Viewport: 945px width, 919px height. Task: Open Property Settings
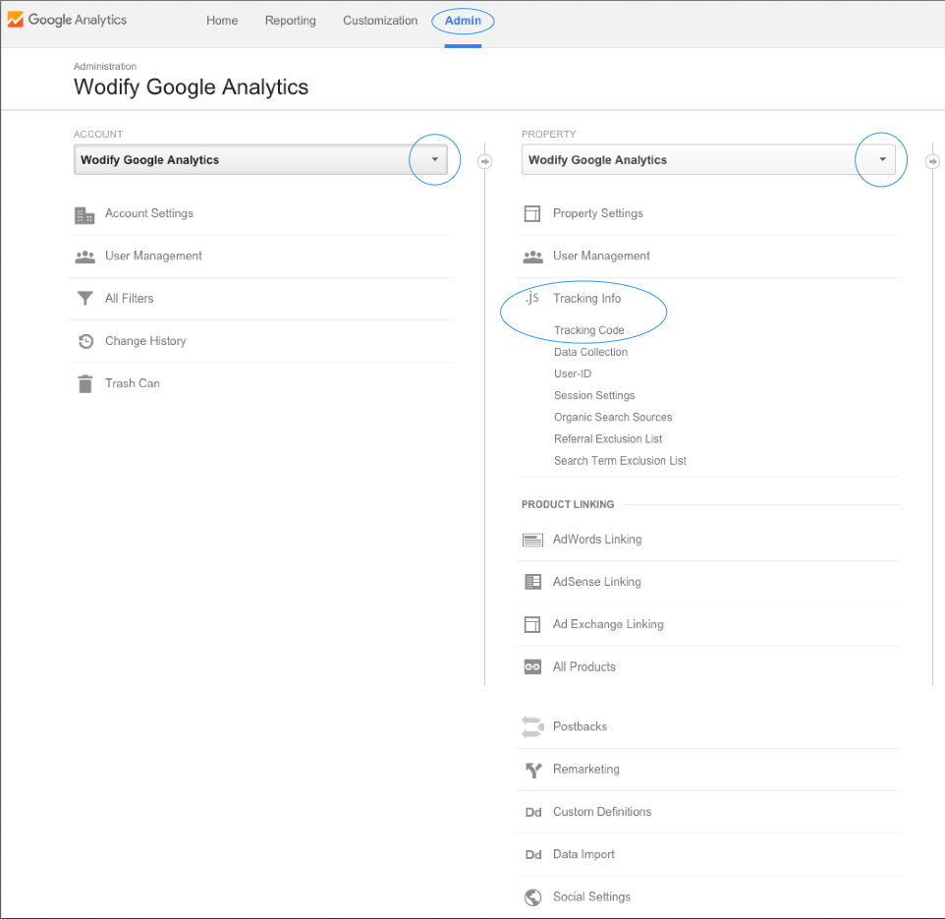pyautogui.click(x=598, y=213)
